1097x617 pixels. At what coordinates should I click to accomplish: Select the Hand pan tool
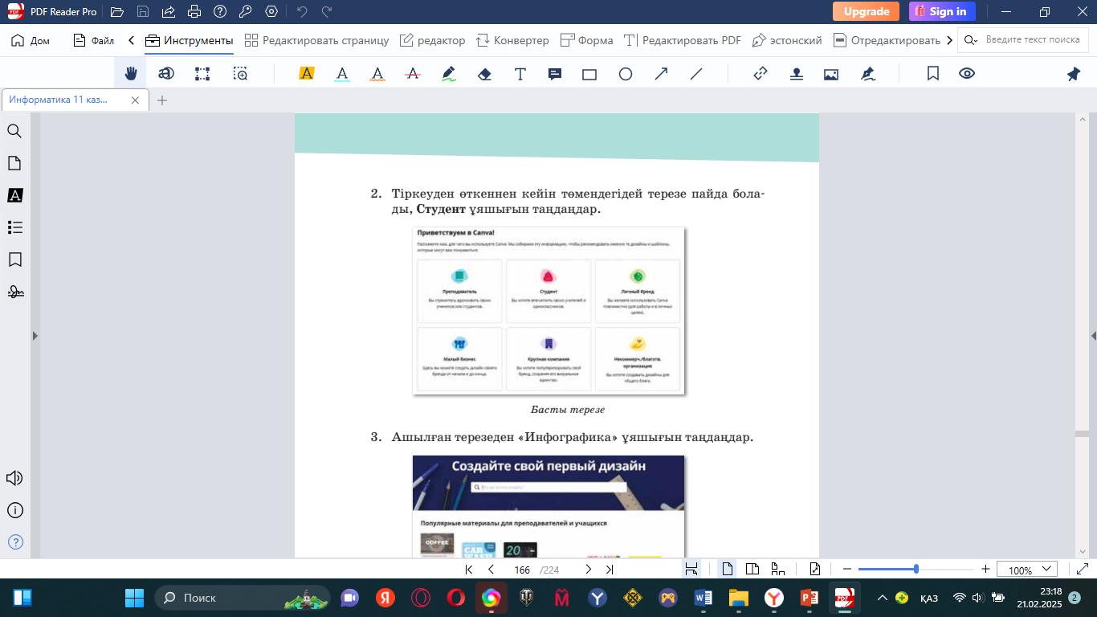point(130,74)
